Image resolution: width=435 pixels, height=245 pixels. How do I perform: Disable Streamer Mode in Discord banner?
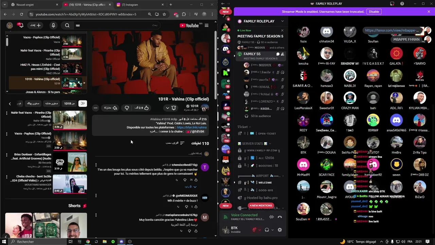coord(374,12)
